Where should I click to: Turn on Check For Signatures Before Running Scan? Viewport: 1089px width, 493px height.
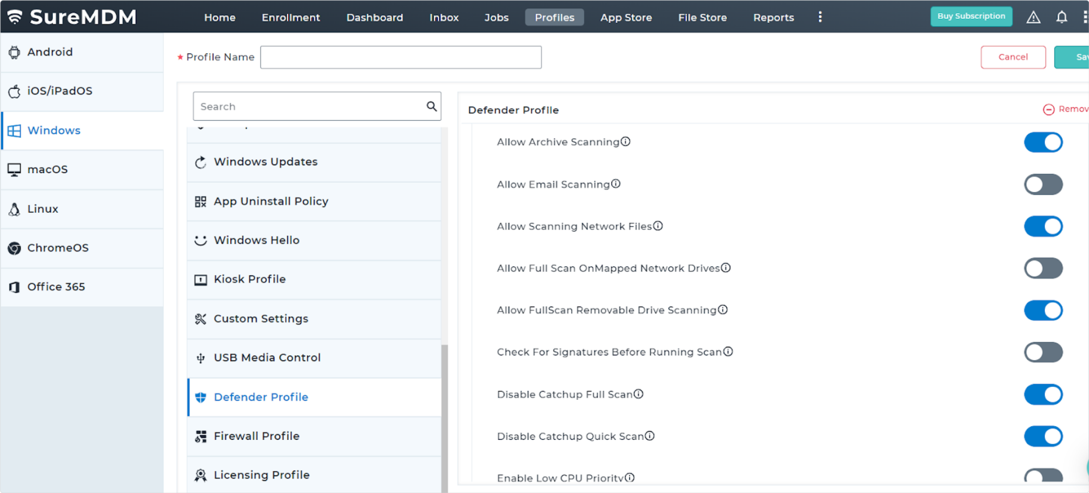click(1043, 352)
